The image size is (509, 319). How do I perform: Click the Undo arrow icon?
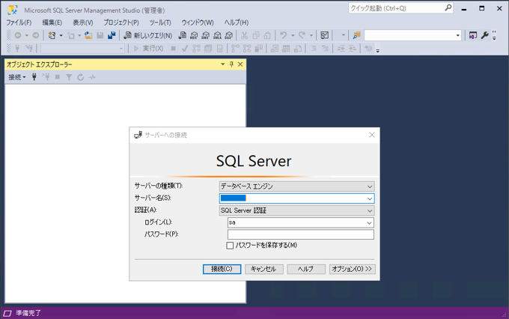click(284, 35)
